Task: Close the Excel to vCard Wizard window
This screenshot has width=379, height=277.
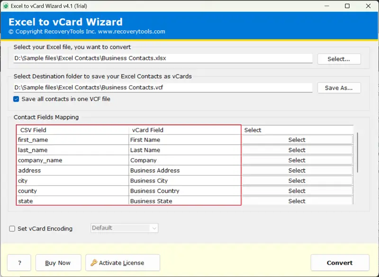Action: click(x=368, y=6)
